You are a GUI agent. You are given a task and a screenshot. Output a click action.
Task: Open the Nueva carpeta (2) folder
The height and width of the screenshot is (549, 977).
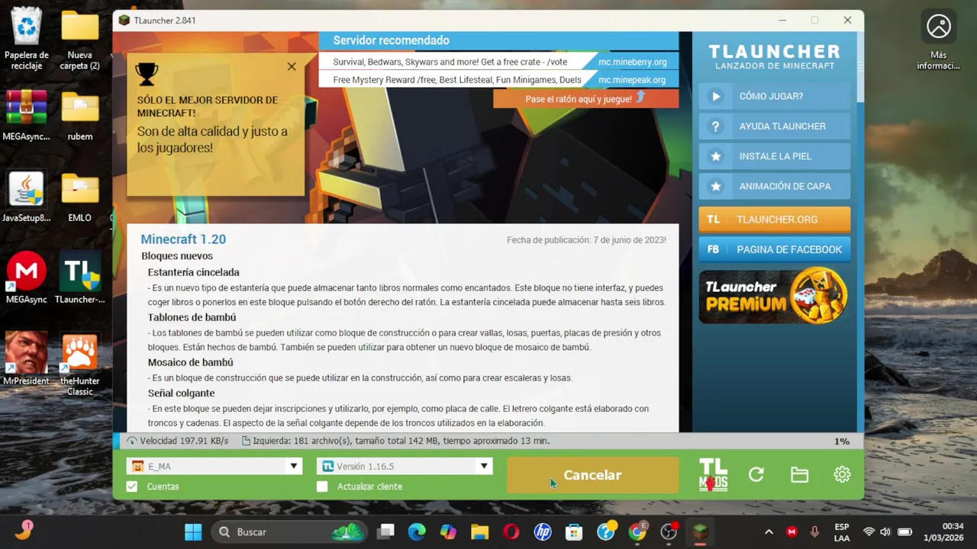80,38
